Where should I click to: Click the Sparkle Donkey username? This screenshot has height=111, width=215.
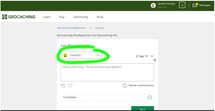(x=166, y=4)
